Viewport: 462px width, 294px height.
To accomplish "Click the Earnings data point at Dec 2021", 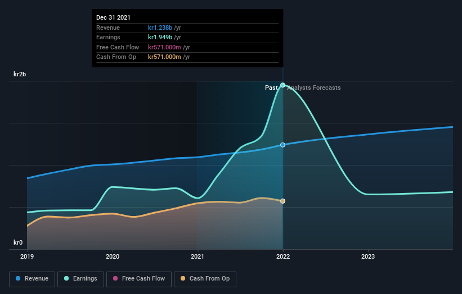I will pos(282,85).
